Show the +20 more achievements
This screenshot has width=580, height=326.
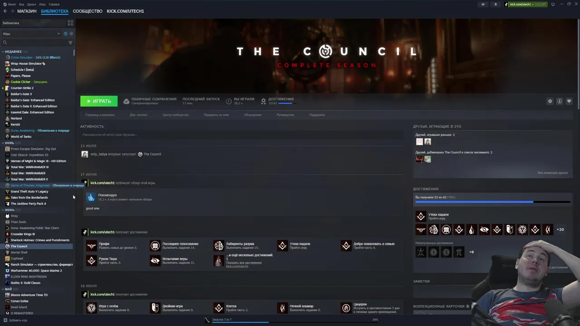point(560,230)
